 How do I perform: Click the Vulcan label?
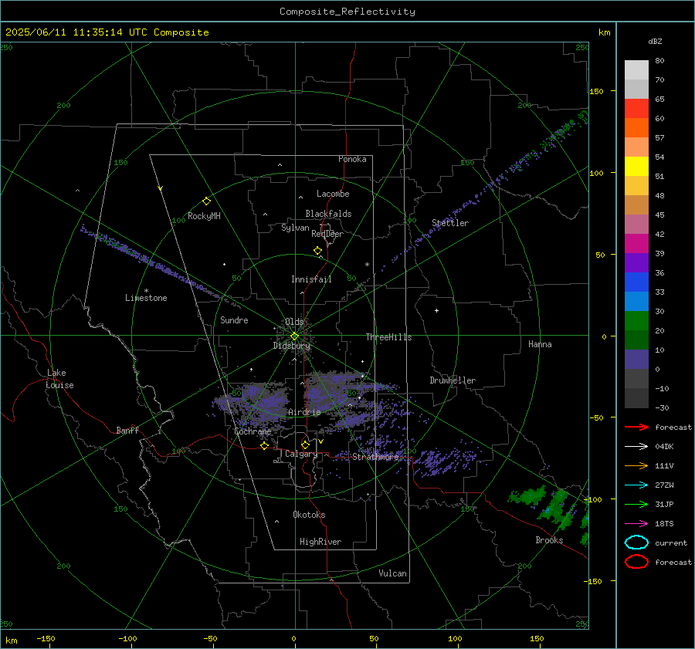[x=392, y=573]
